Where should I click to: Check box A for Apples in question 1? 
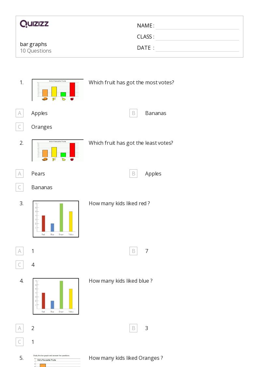[20, 113]
